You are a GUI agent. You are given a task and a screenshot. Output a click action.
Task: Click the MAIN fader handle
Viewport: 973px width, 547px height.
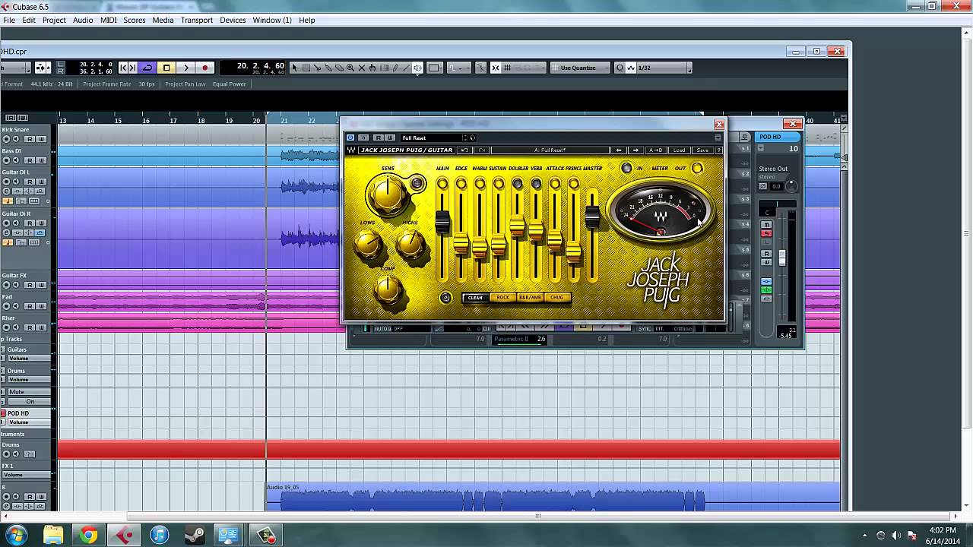pyautogui.click(x=442, y=222)
